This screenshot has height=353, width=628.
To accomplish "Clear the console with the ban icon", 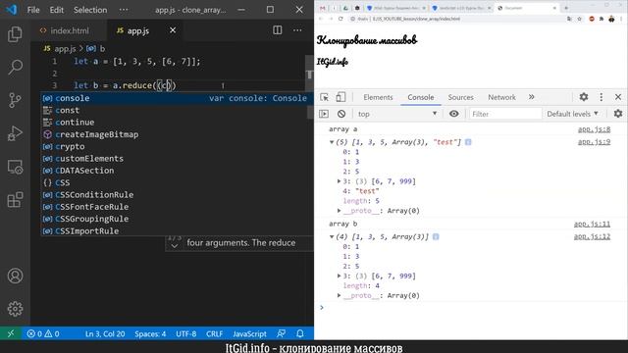I will [341, 114].
